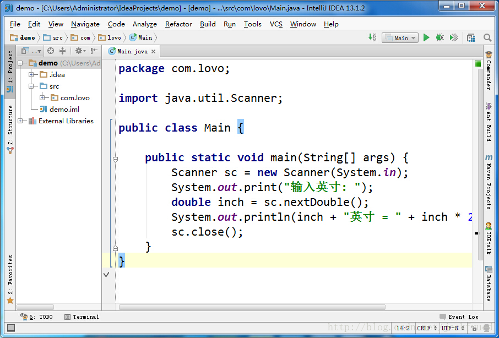Click the Project panel horizontal scrollbar

[35, 307]
